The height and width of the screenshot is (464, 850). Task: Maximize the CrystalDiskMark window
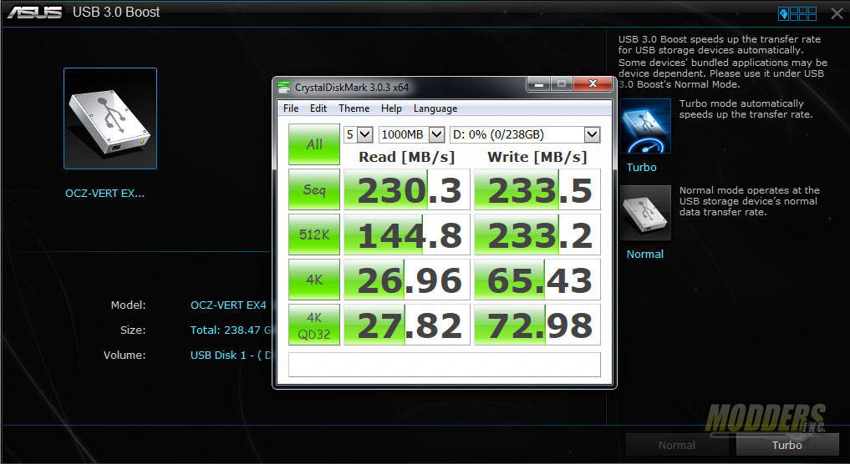pos(562,84)
